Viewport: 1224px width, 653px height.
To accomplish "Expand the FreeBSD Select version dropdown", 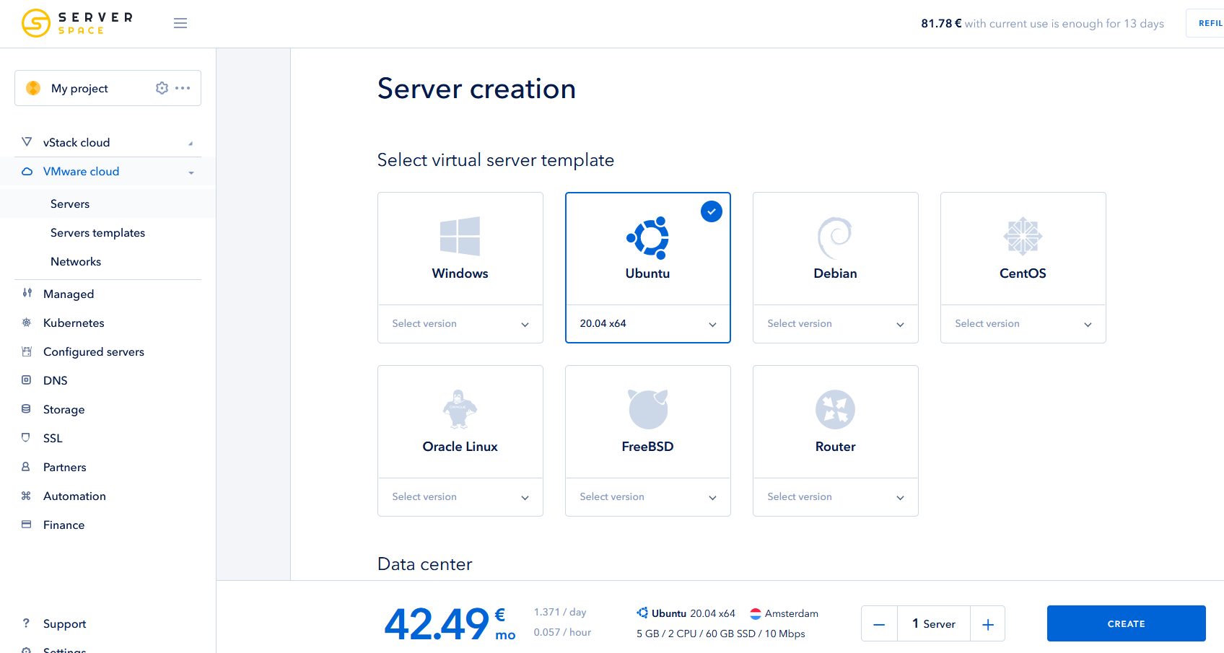I will pos(647,496).
